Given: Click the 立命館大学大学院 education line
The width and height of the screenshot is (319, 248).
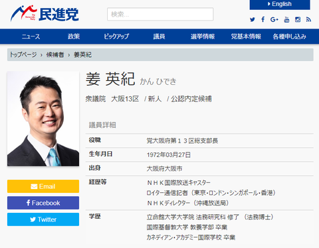Looking at the screenshot, I should (x=210, y=217).
